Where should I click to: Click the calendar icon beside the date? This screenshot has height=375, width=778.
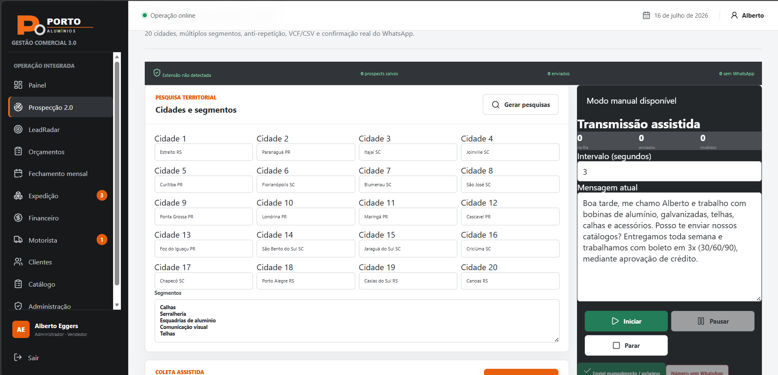coord(646,15)
